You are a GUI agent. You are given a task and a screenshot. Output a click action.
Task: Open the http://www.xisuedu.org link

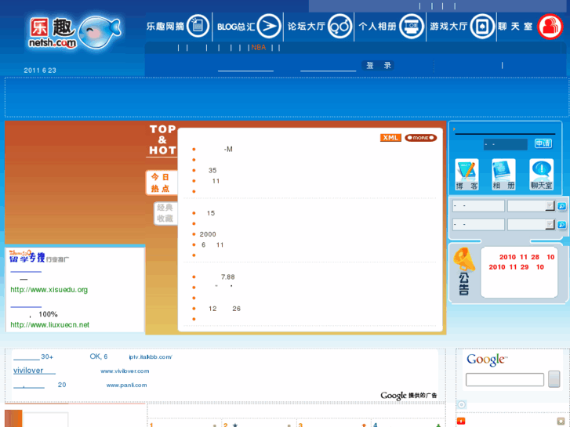[49, 290]
